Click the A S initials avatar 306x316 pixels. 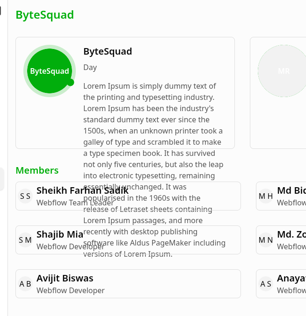point(266,284)
